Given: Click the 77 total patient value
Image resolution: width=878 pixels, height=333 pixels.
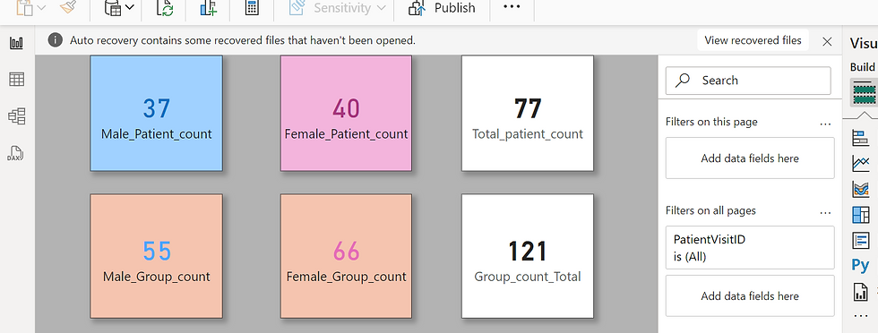Looking at the screenshot, I should pos(528,108).
